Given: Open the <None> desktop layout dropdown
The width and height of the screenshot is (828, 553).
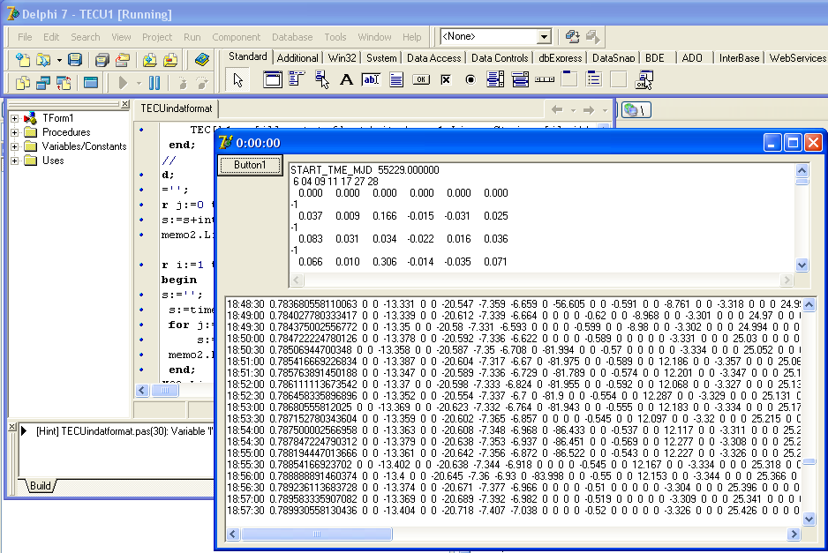Looking at the screenshot, I should [x=544, y=37].
